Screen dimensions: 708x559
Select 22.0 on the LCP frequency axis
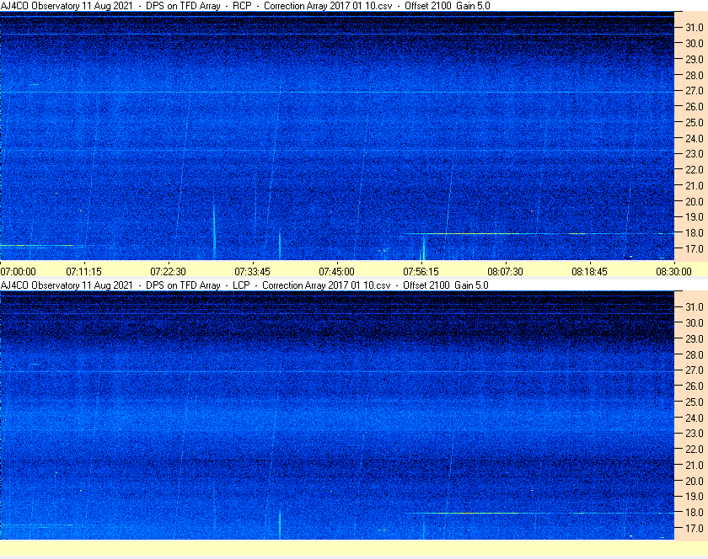(695, 449)
